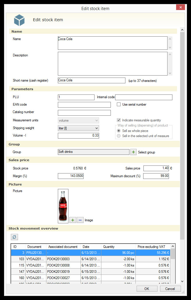Viewport: 191px width, 300px height.
Task: Open the Shipping weight liter dropdown
Action: (x=78, y=128)
